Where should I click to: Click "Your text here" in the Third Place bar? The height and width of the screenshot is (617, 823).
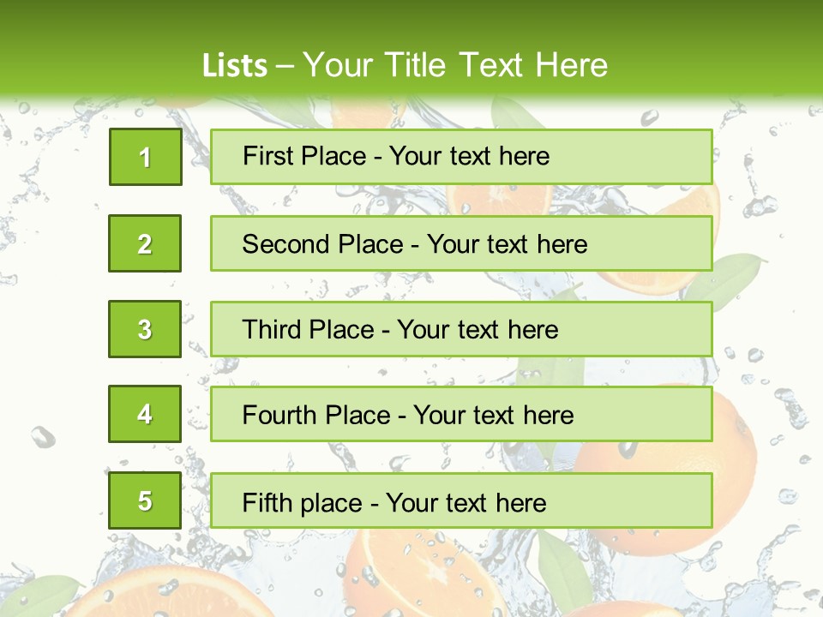coord(478,330)
